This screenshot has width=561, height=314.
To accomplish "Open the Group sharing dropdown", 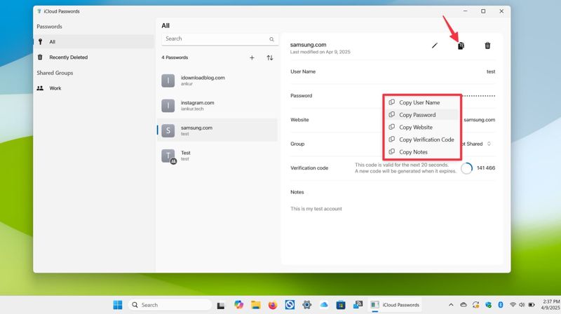I will click(478, 144).
